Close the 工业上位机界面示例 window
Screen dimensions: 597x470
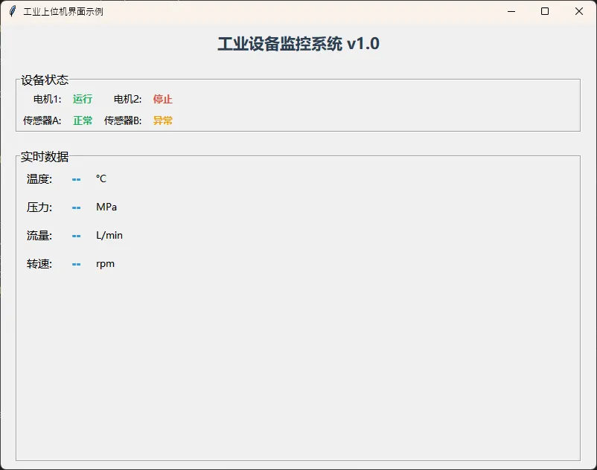[x=579, y=11]
